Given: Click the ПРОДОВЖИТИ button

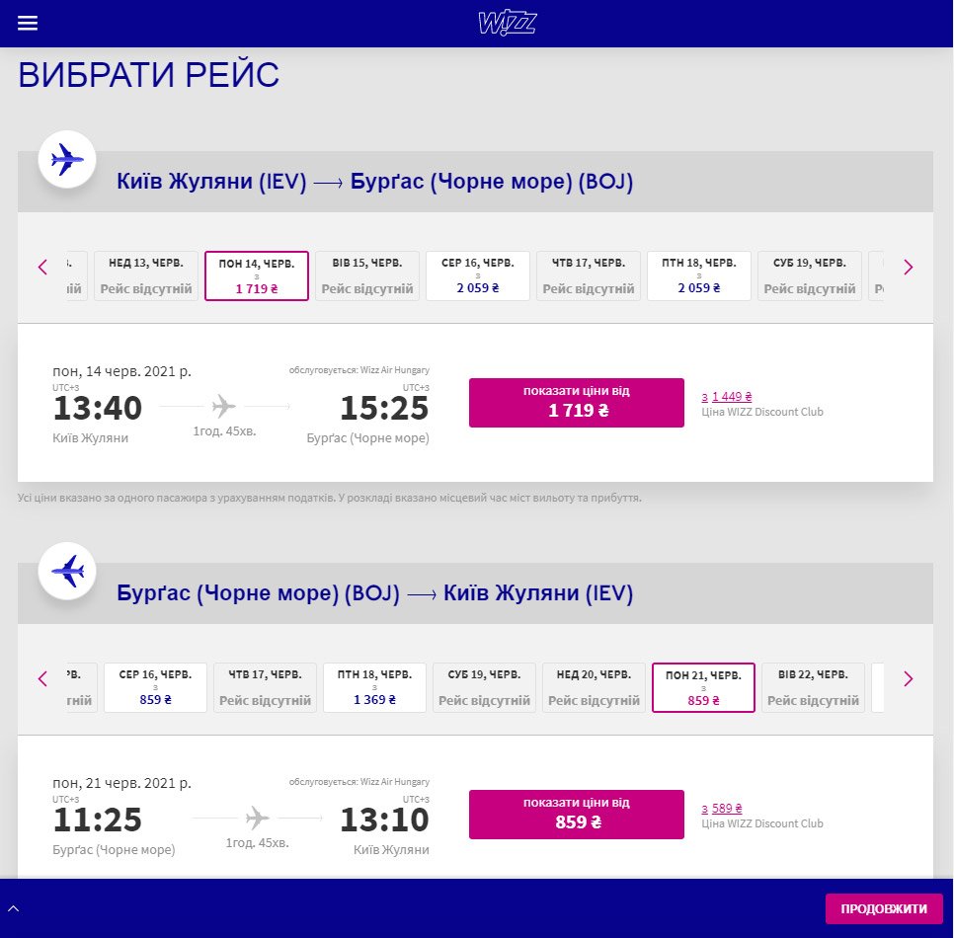Looking at the screenshot, I should [x=882, y=908].
